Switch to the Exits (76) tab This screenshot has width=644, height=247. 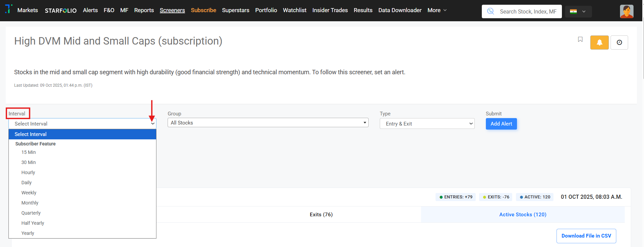click(321, 215)
